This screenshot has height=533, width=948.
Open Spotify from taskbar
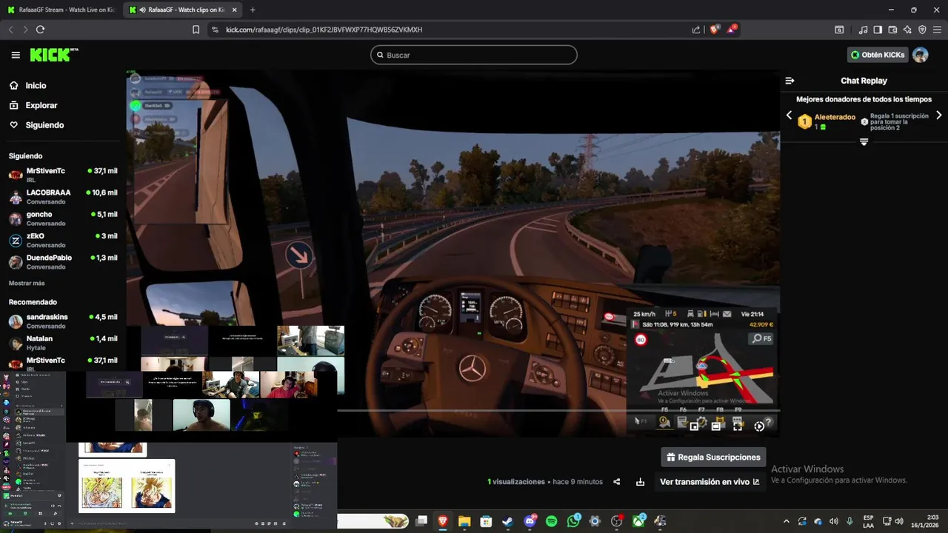(x=551, y=521)
